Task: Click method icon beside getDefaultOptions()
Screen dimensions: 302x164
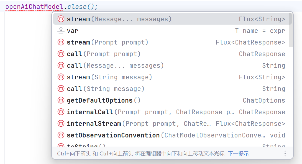Action: pos(61,100)
